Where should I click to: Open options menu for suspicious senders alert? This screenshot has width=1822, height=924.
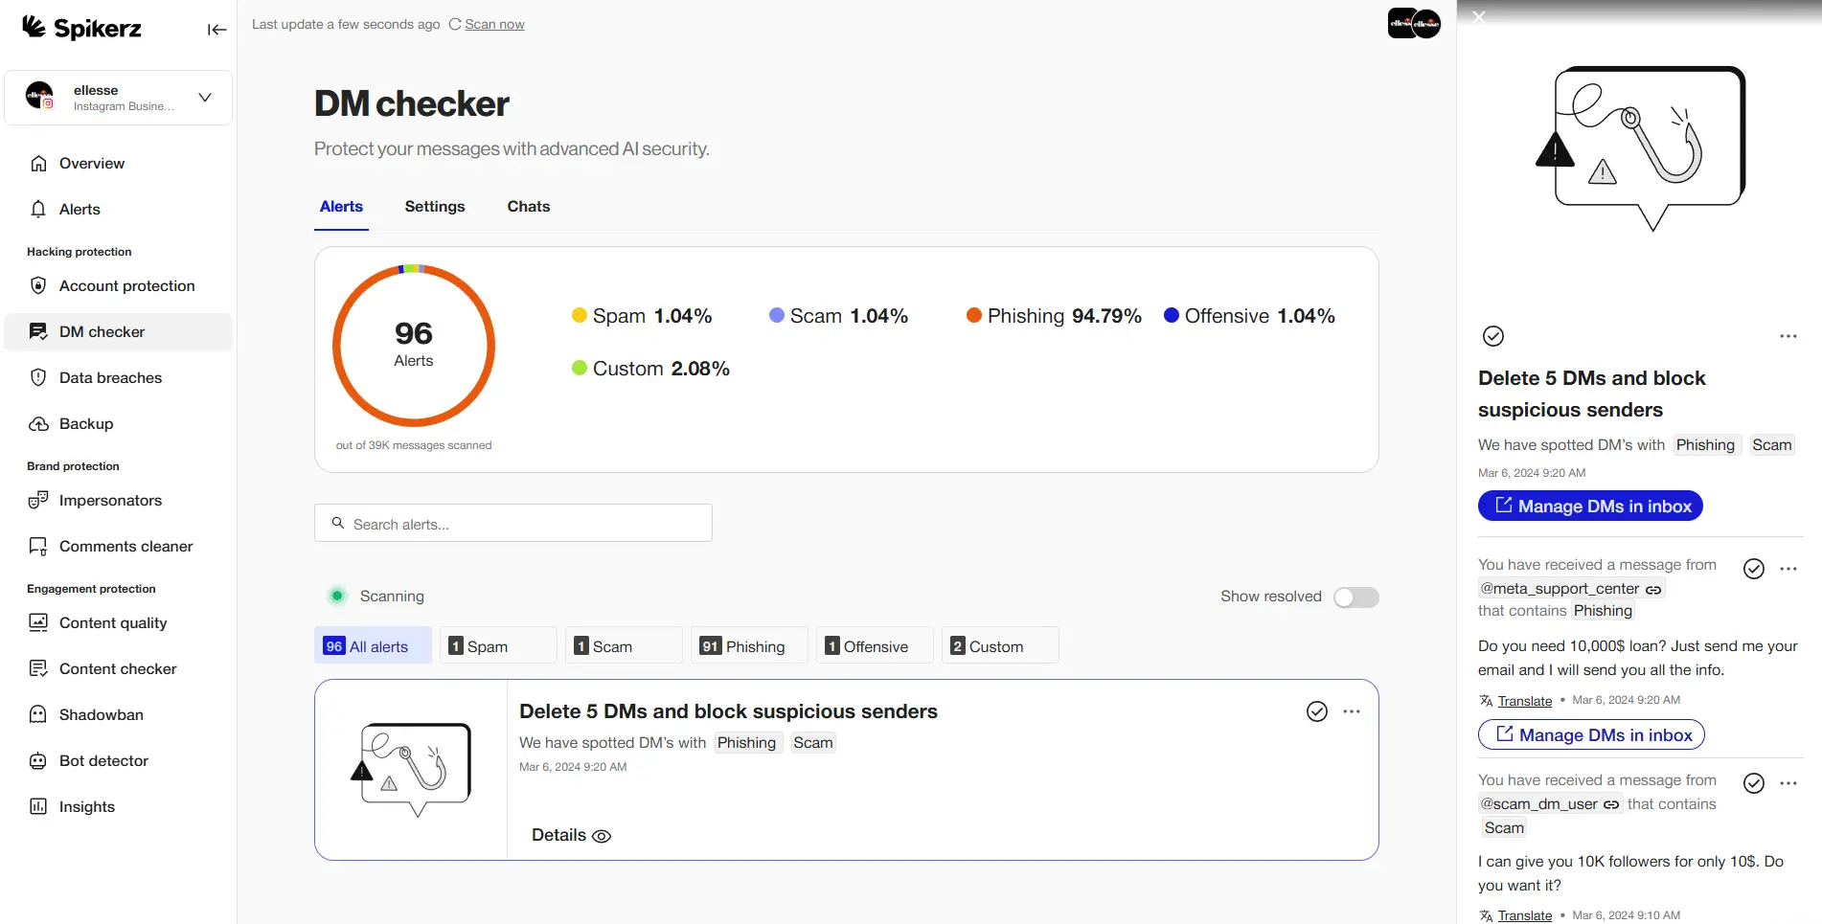(x=1353, y=711)
